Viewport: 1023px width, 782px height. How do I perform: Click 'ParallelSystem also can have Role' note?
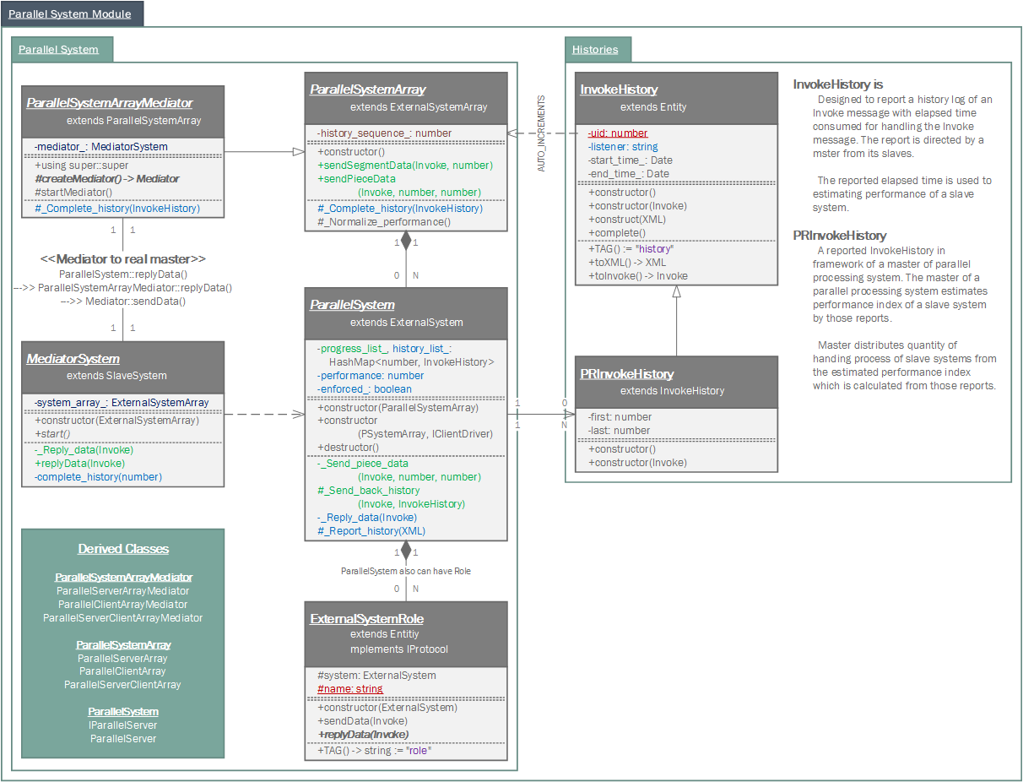(x=406, y=572)
